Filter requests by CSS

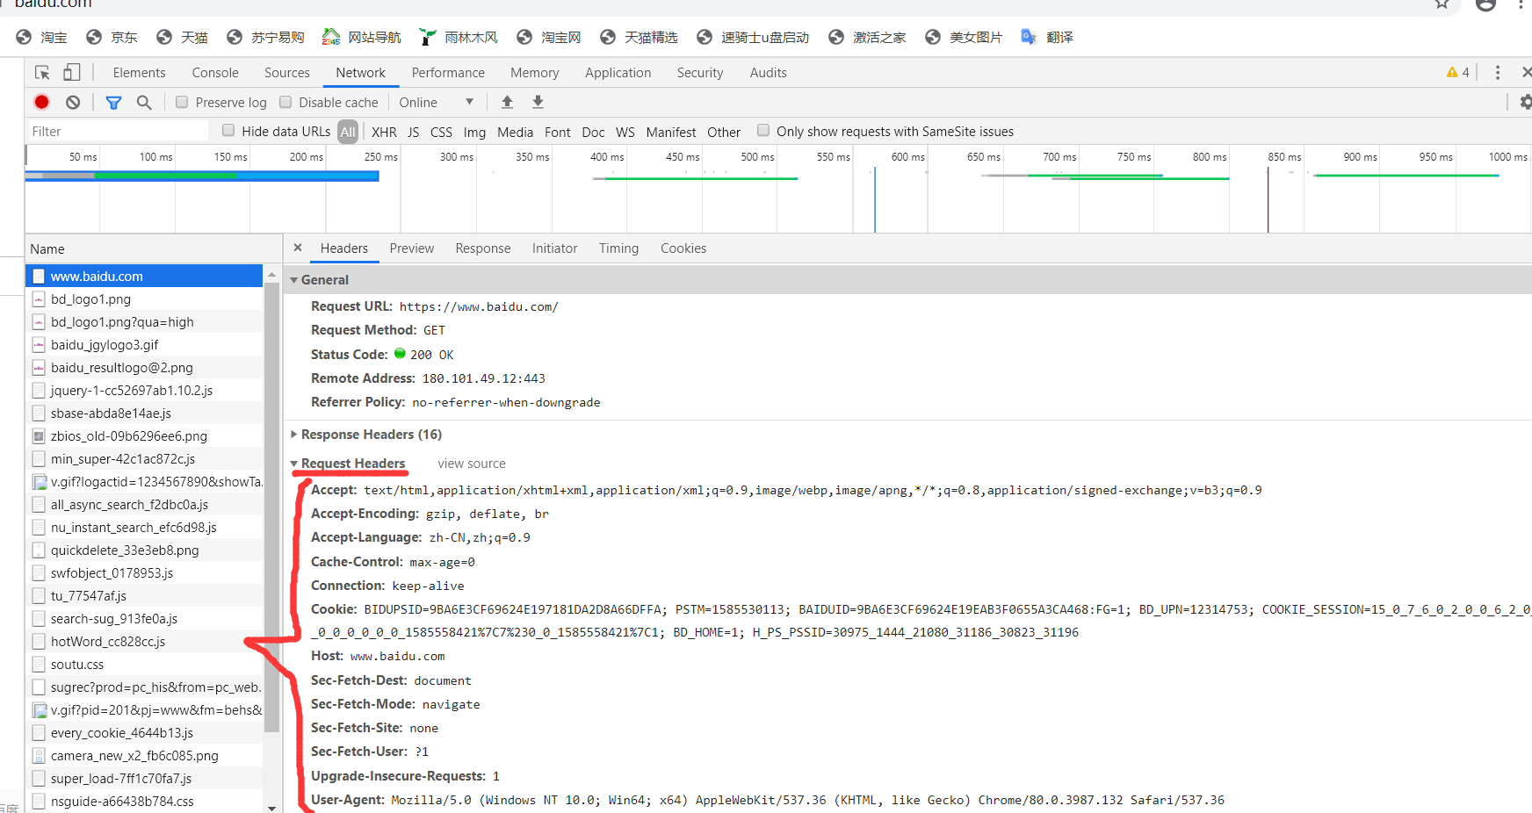441,132
